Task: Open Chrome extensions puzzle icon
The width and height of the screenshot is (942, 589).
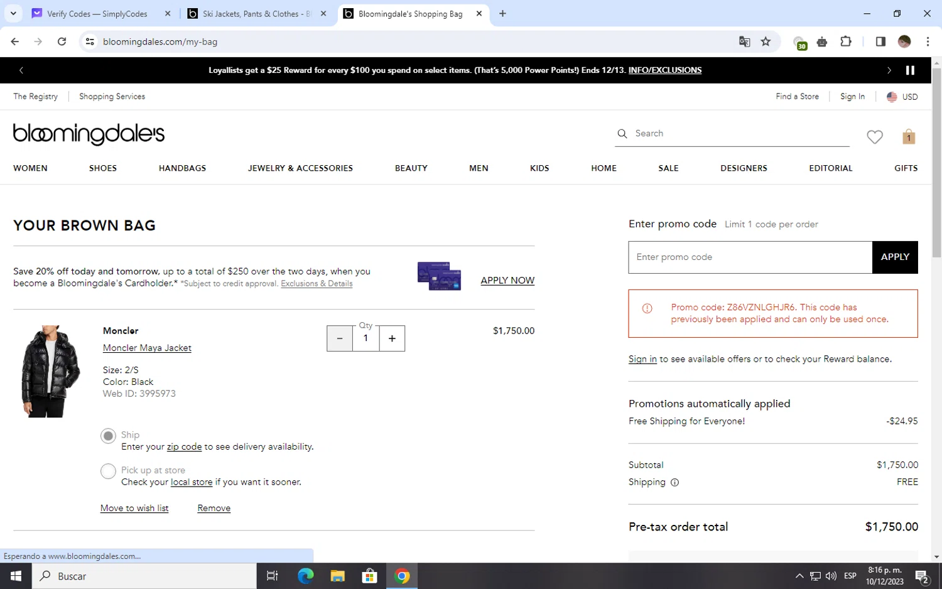Action: tap(845, 41)
